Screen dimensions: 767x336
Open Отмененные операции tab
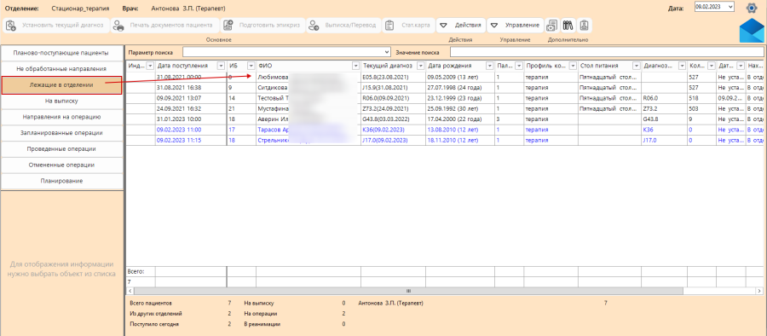click(x=61, y=165)
